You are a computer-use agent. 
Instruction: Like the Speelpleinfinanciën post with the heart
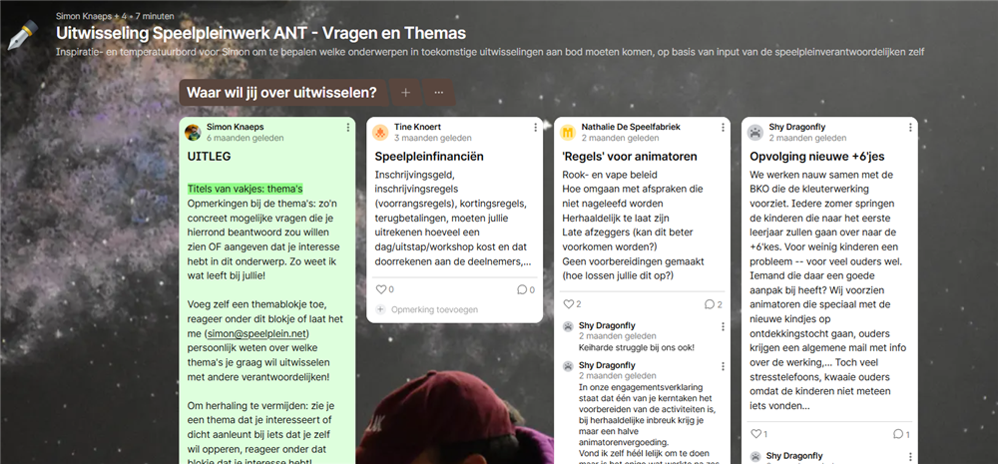(x=380, y=289)
